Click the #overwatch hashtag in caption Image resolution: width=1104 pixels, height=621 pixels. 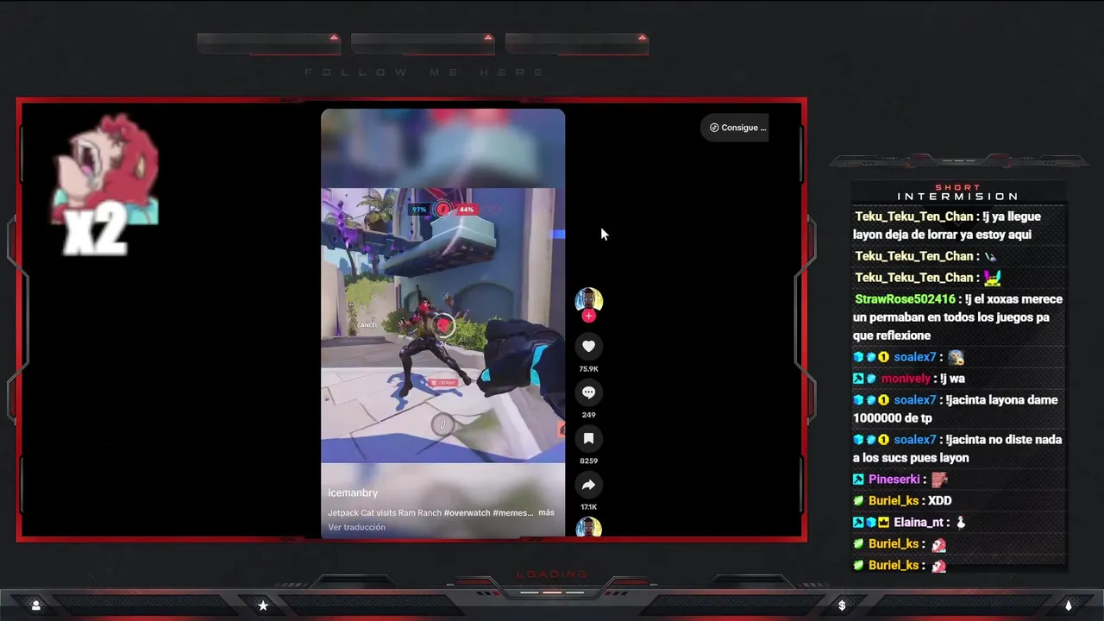[x=469, y=512]
